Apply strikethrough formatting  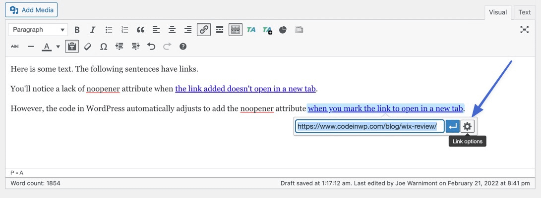[x=15, y=46]
